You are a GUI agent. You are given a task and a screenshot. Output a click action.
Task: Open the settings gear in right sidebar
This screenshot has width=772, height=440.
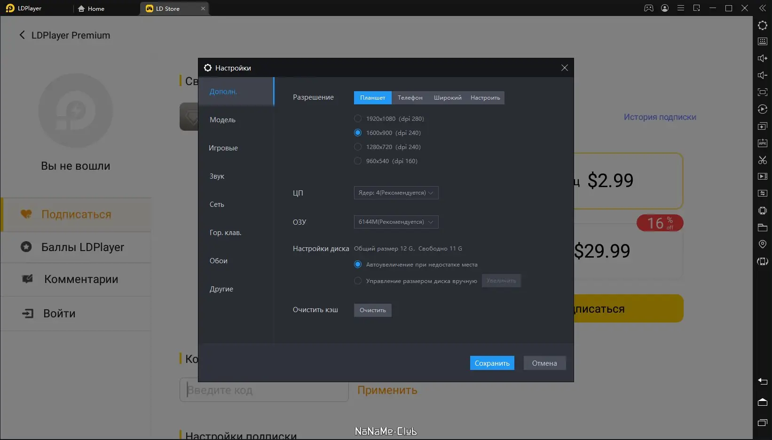pyautogui.click(x=763, y=25)
